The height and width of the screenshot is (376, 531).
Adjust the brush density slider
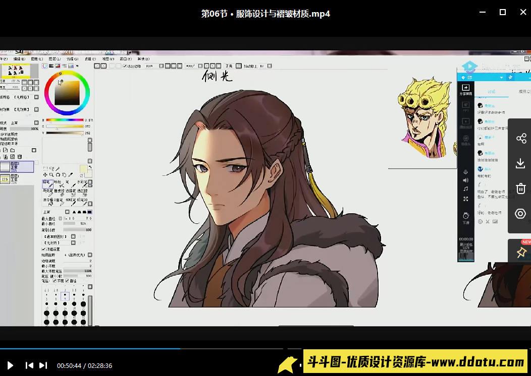coord(77,230)
